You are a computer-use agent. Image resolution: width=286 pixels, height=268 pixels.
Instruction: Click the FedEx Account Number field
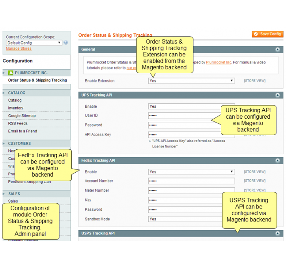191,181
